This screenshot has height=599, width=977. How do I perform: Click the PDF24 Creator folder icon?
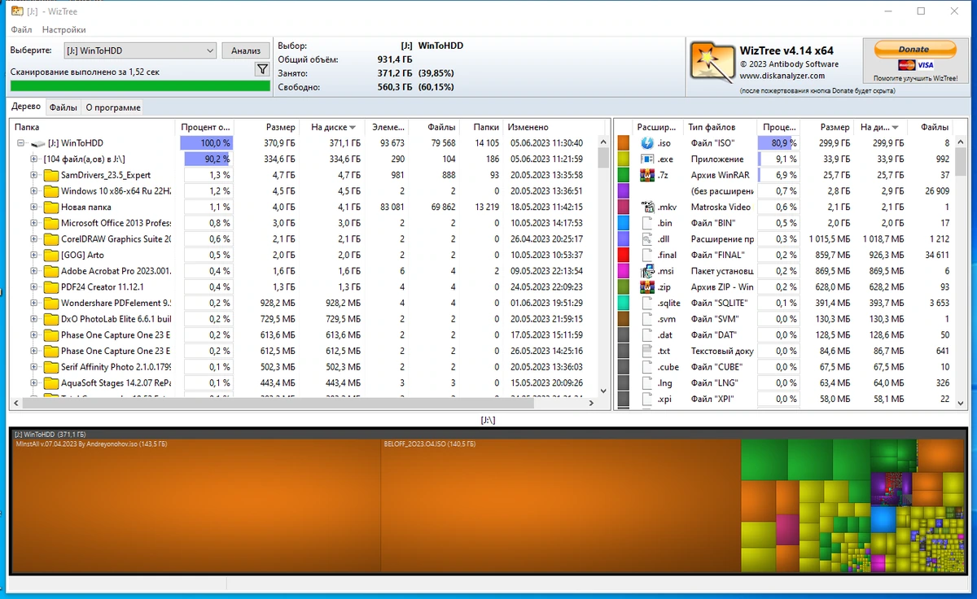click(x=50, y=287)
